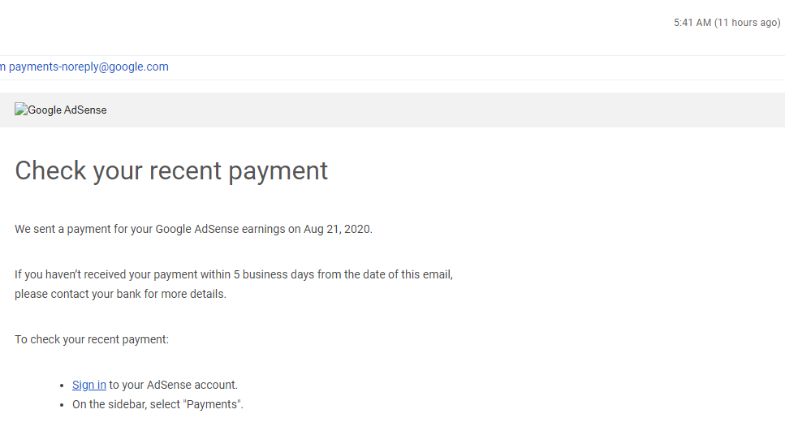This screenshot has width=785, height=431.
Task: Click the "(11 hours ago)" relative time text
Action: 748,23
